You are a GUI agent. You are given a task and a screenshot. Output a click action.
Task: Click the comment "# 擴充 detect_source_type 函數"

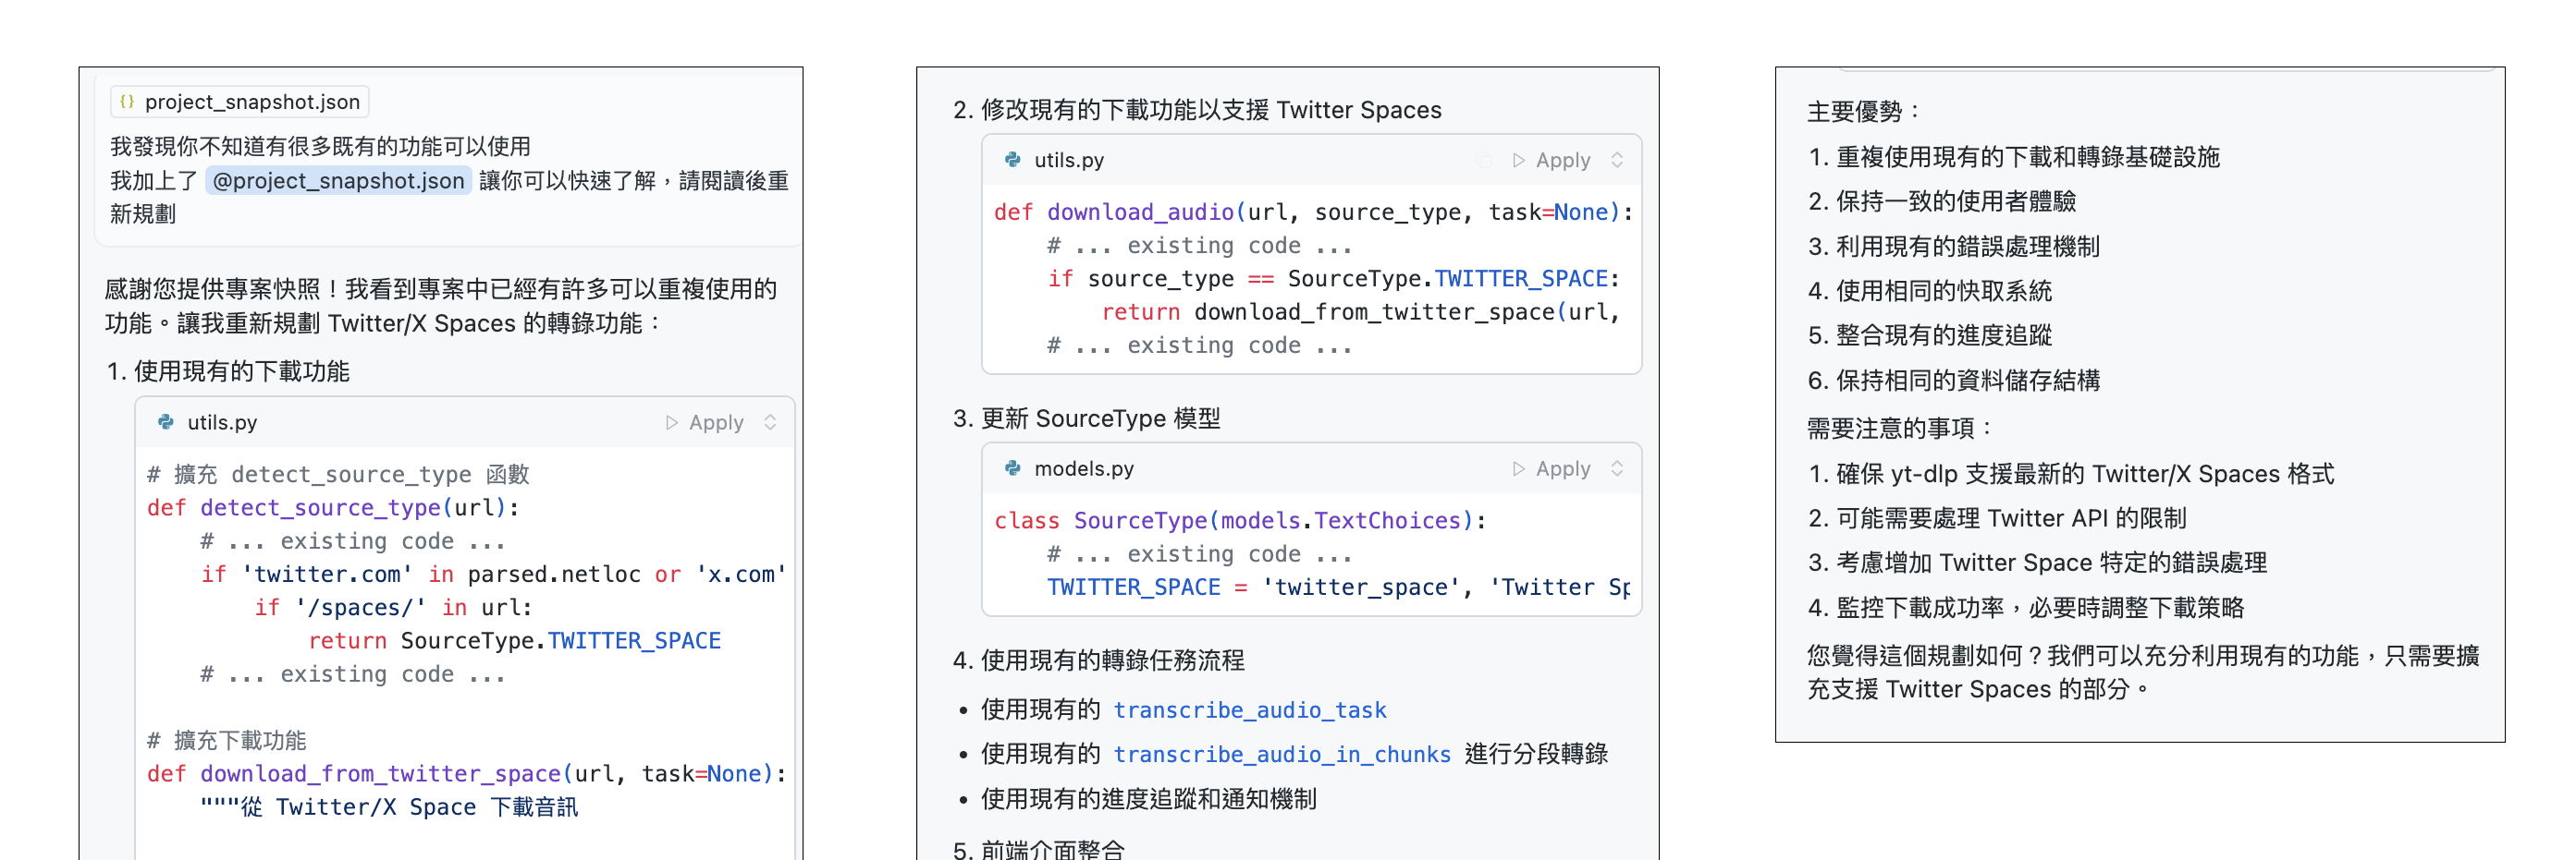338,475
